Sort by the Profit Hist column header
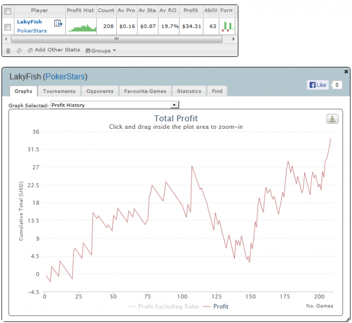Screen dimensions: 352x323 click(80, 11)
